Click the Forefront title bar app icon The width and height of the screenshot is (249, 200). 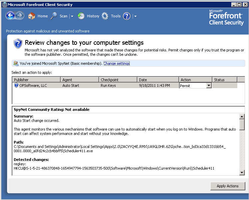click(5, 5)
